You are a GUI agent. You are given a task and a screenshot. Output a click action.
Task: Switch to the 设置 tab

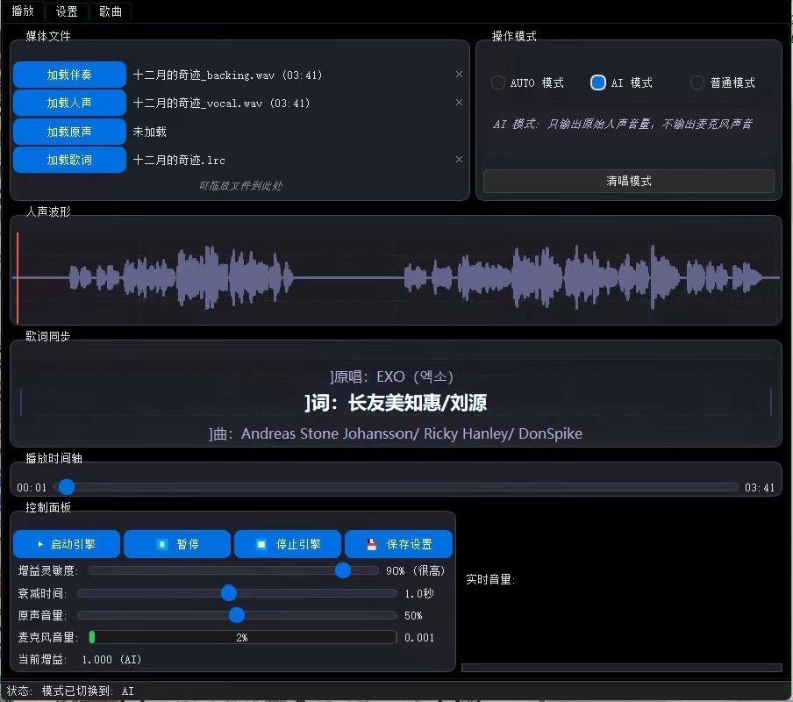pyautogui.click(x=67, y=11)
